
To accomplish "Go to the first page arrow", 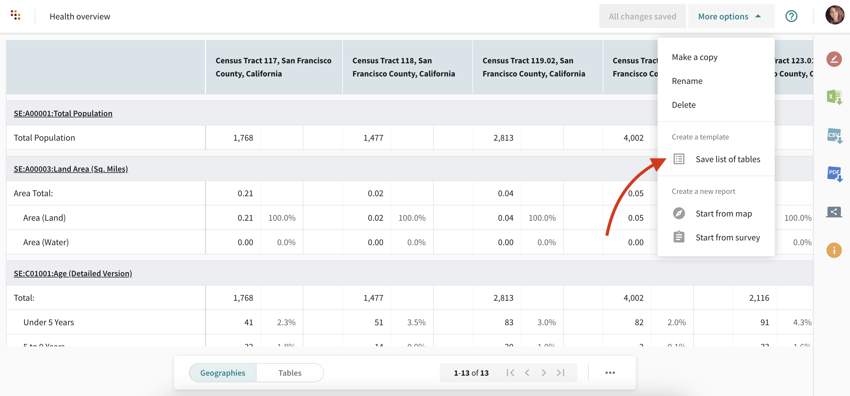I will [x=510, y=373].
